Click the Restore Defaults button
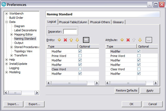The width and height of the screenshot is (166, 111). (x=127, y=90)
